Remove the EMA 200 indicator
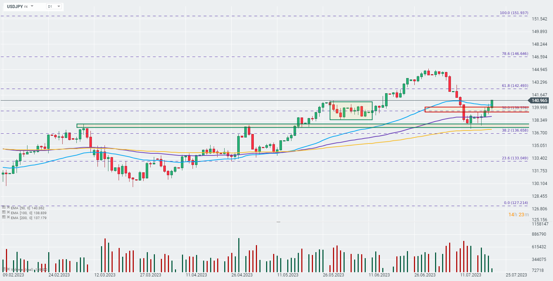The width and height of the screenshot is (553, 281). (8, 217)
